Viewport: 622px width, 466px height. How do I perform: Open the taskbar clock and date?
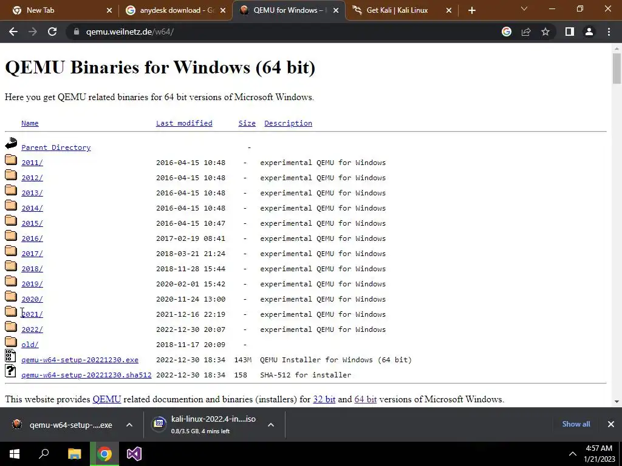coord(599,454)
